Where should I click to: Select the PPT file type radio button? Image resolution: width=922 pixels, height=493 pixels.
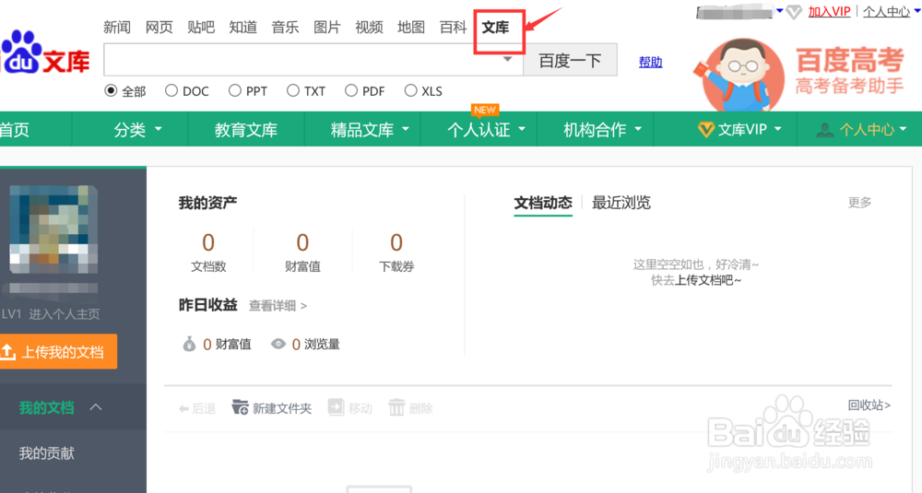(x=234, y=90)
